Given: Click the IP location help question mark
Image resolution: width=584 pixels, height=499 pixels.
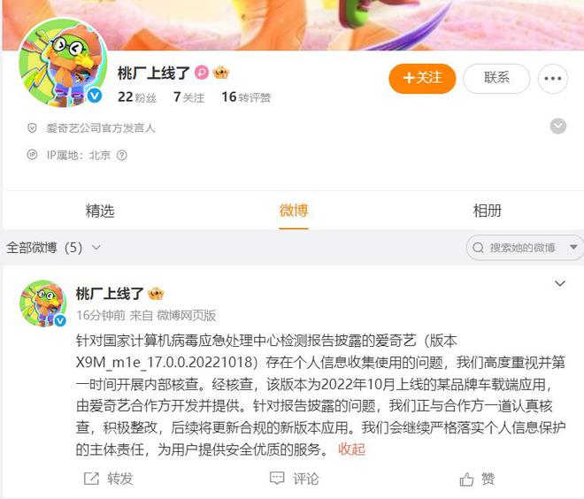Looking at the screenshot, I should 122,155.
